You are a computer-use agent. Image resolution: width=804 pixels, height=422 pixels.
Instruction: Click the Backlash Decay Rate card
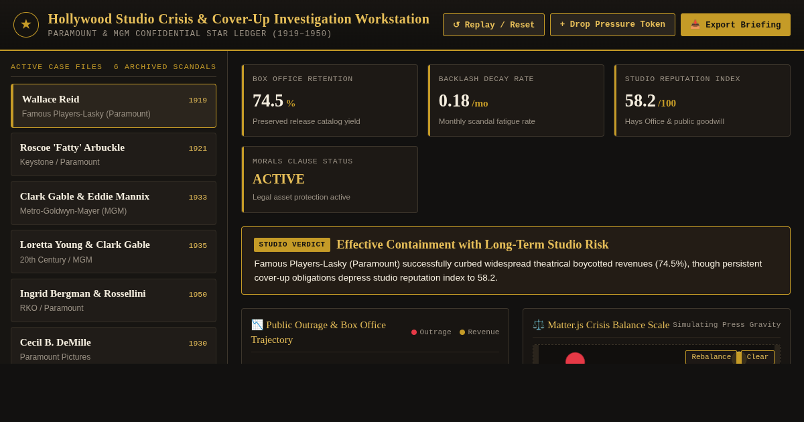pyautogui.click(x=516, y=100)
